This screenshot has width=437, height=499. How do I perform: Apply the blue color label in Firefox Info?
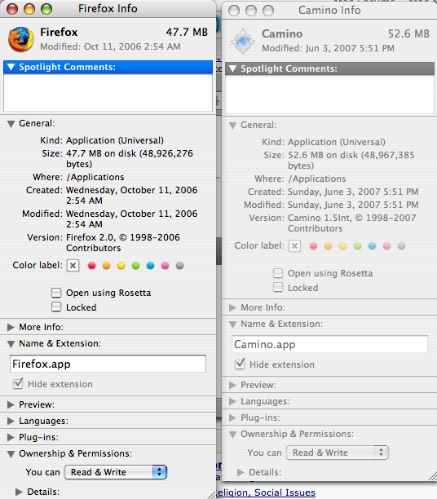click(x=151, y=266)
